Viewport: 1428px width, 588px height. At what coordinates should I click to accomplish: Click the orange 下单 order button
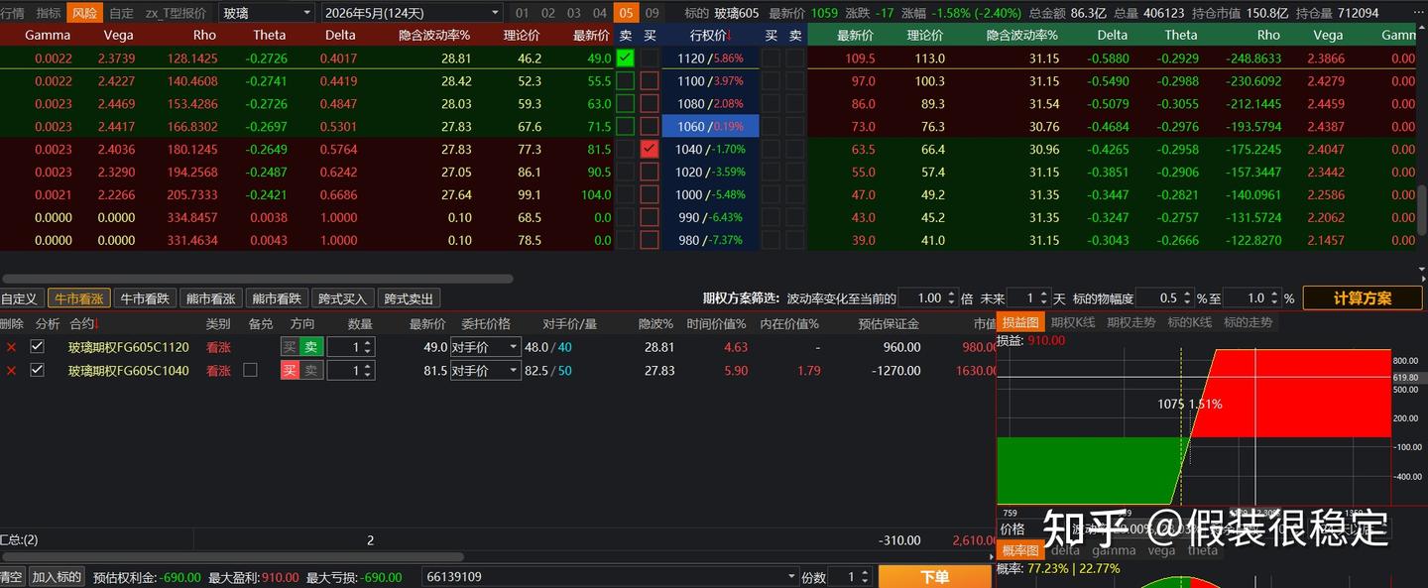tap(934, 577)
